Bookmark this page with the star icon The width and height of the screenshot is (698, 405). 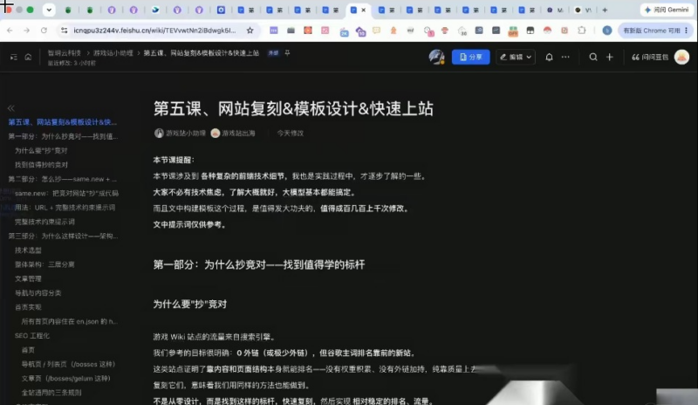coord(250,31)
